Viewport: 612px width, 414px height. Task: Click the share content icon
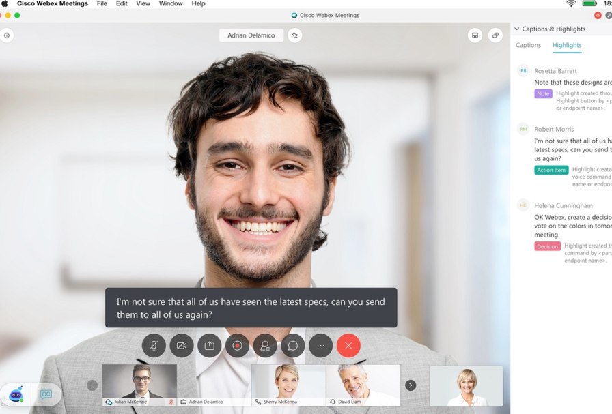click(x=210, y=346)
